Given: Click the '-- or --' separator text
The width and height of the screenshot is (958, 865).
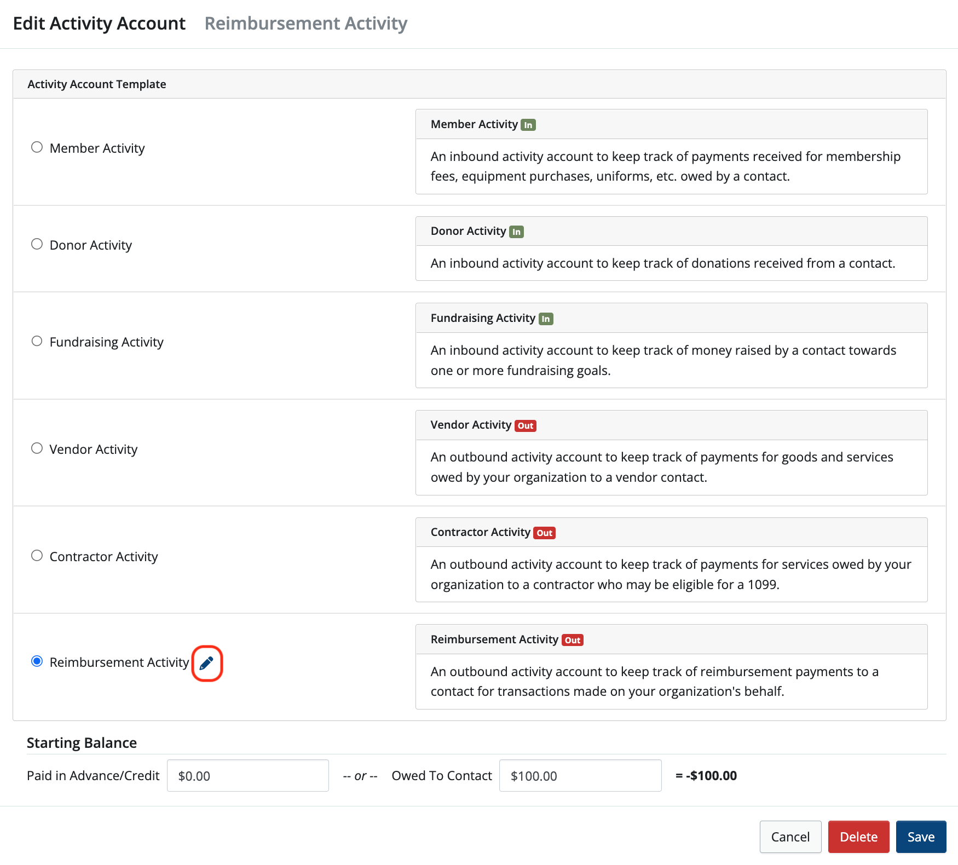Looking at the screenshot, I should 360,776.
